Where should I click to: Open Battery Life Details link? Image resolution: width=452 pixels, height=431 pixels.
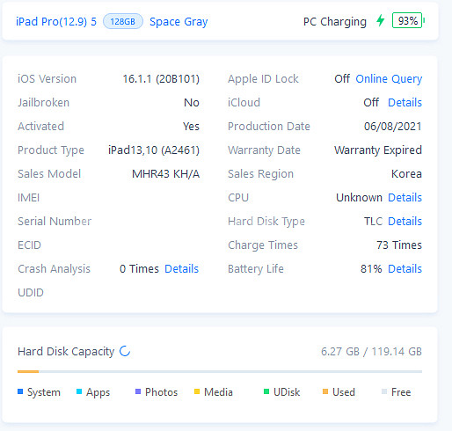[x=405, y=269]
